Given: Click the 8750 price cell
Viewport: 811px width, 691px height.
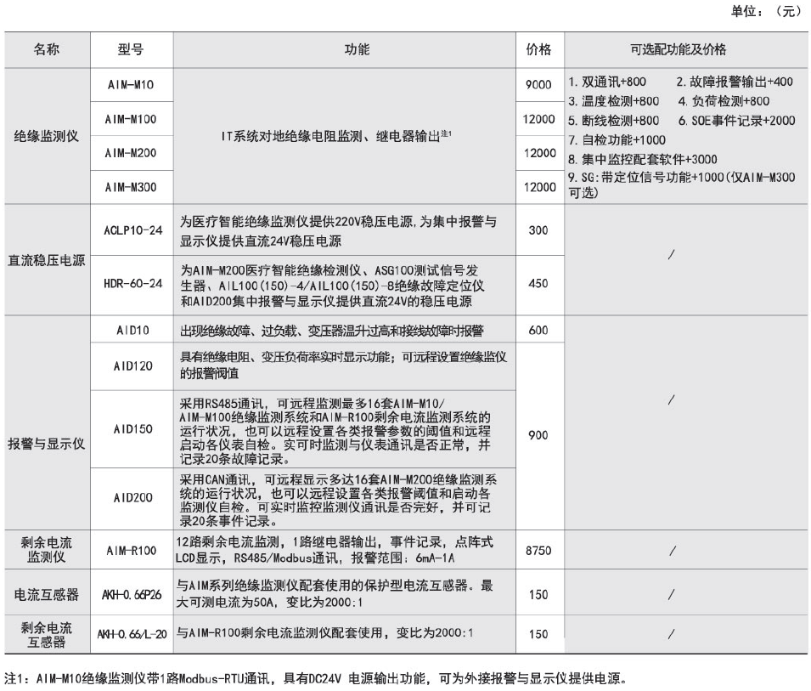Looking at the screenshot, I should click(x=538, y=551).
